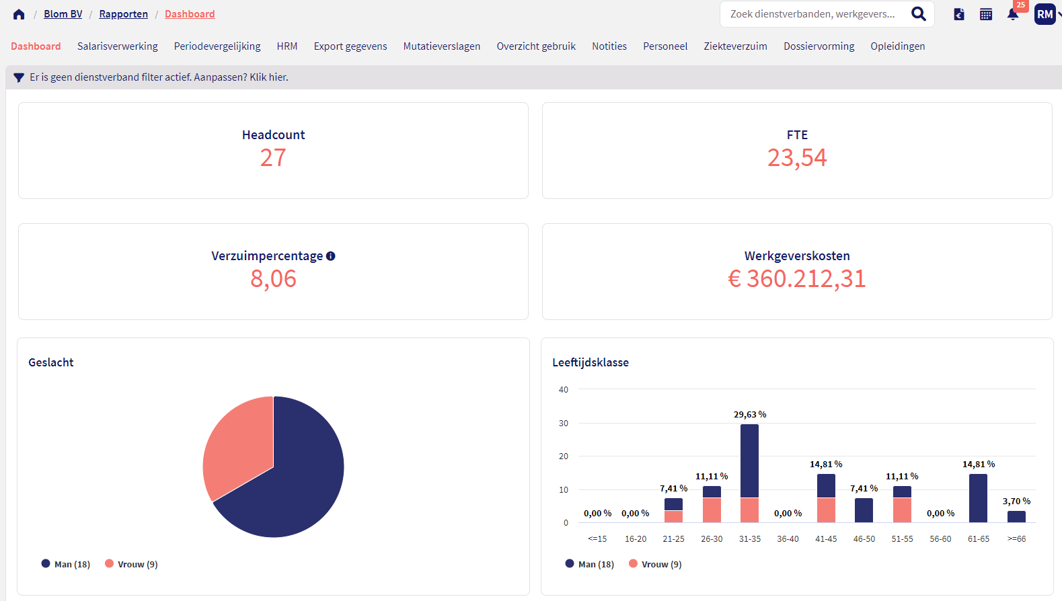
Task: Click the Verzuimpercentage info icon
Action: [330, 256]
